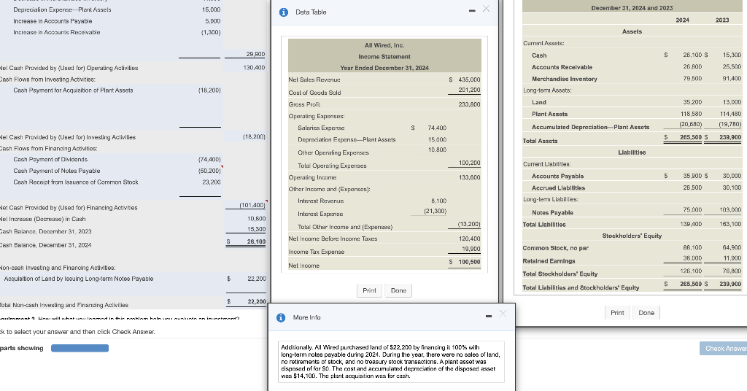Click the More Info paragraph text
The height and width of the screenshot is (391, 747).
(391, 362)
